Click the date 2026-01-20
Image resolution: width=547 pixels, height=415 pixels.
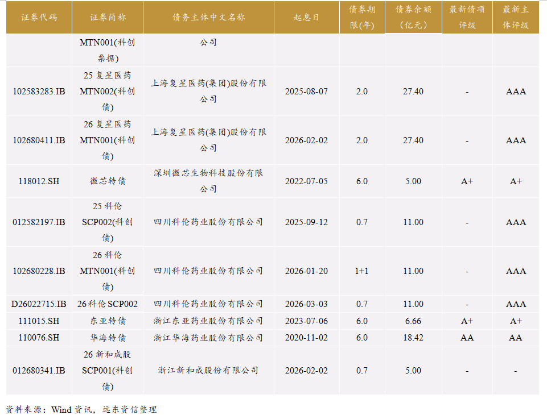pyautogui.click(x=307, y=271)
